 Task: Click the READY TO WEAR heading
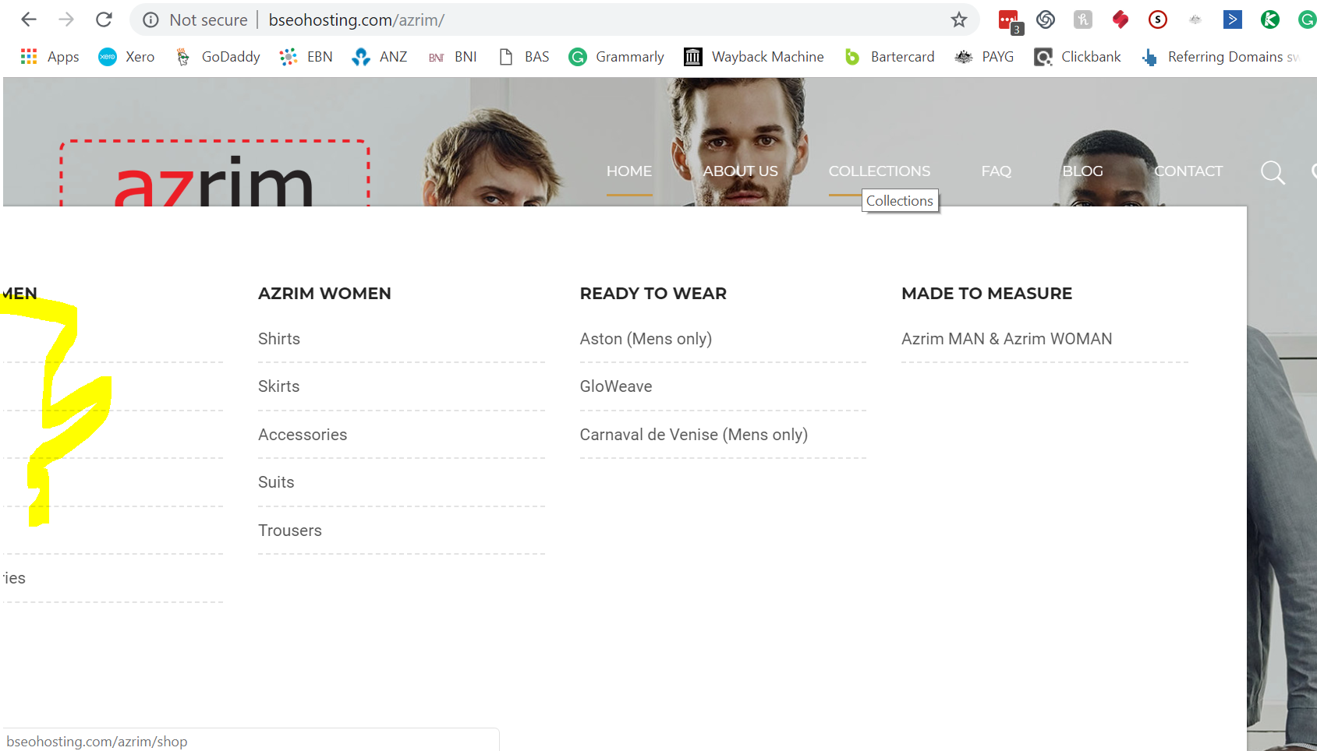(x=653, y=294)
